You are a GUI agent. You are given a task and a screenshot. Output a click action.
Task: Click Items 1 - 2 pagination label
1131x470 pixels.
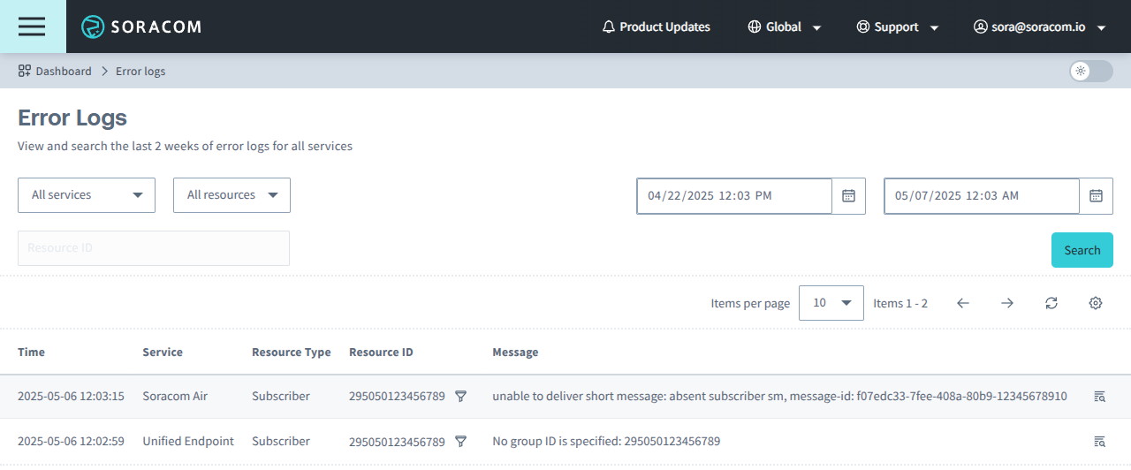click(x=900, y=303)
